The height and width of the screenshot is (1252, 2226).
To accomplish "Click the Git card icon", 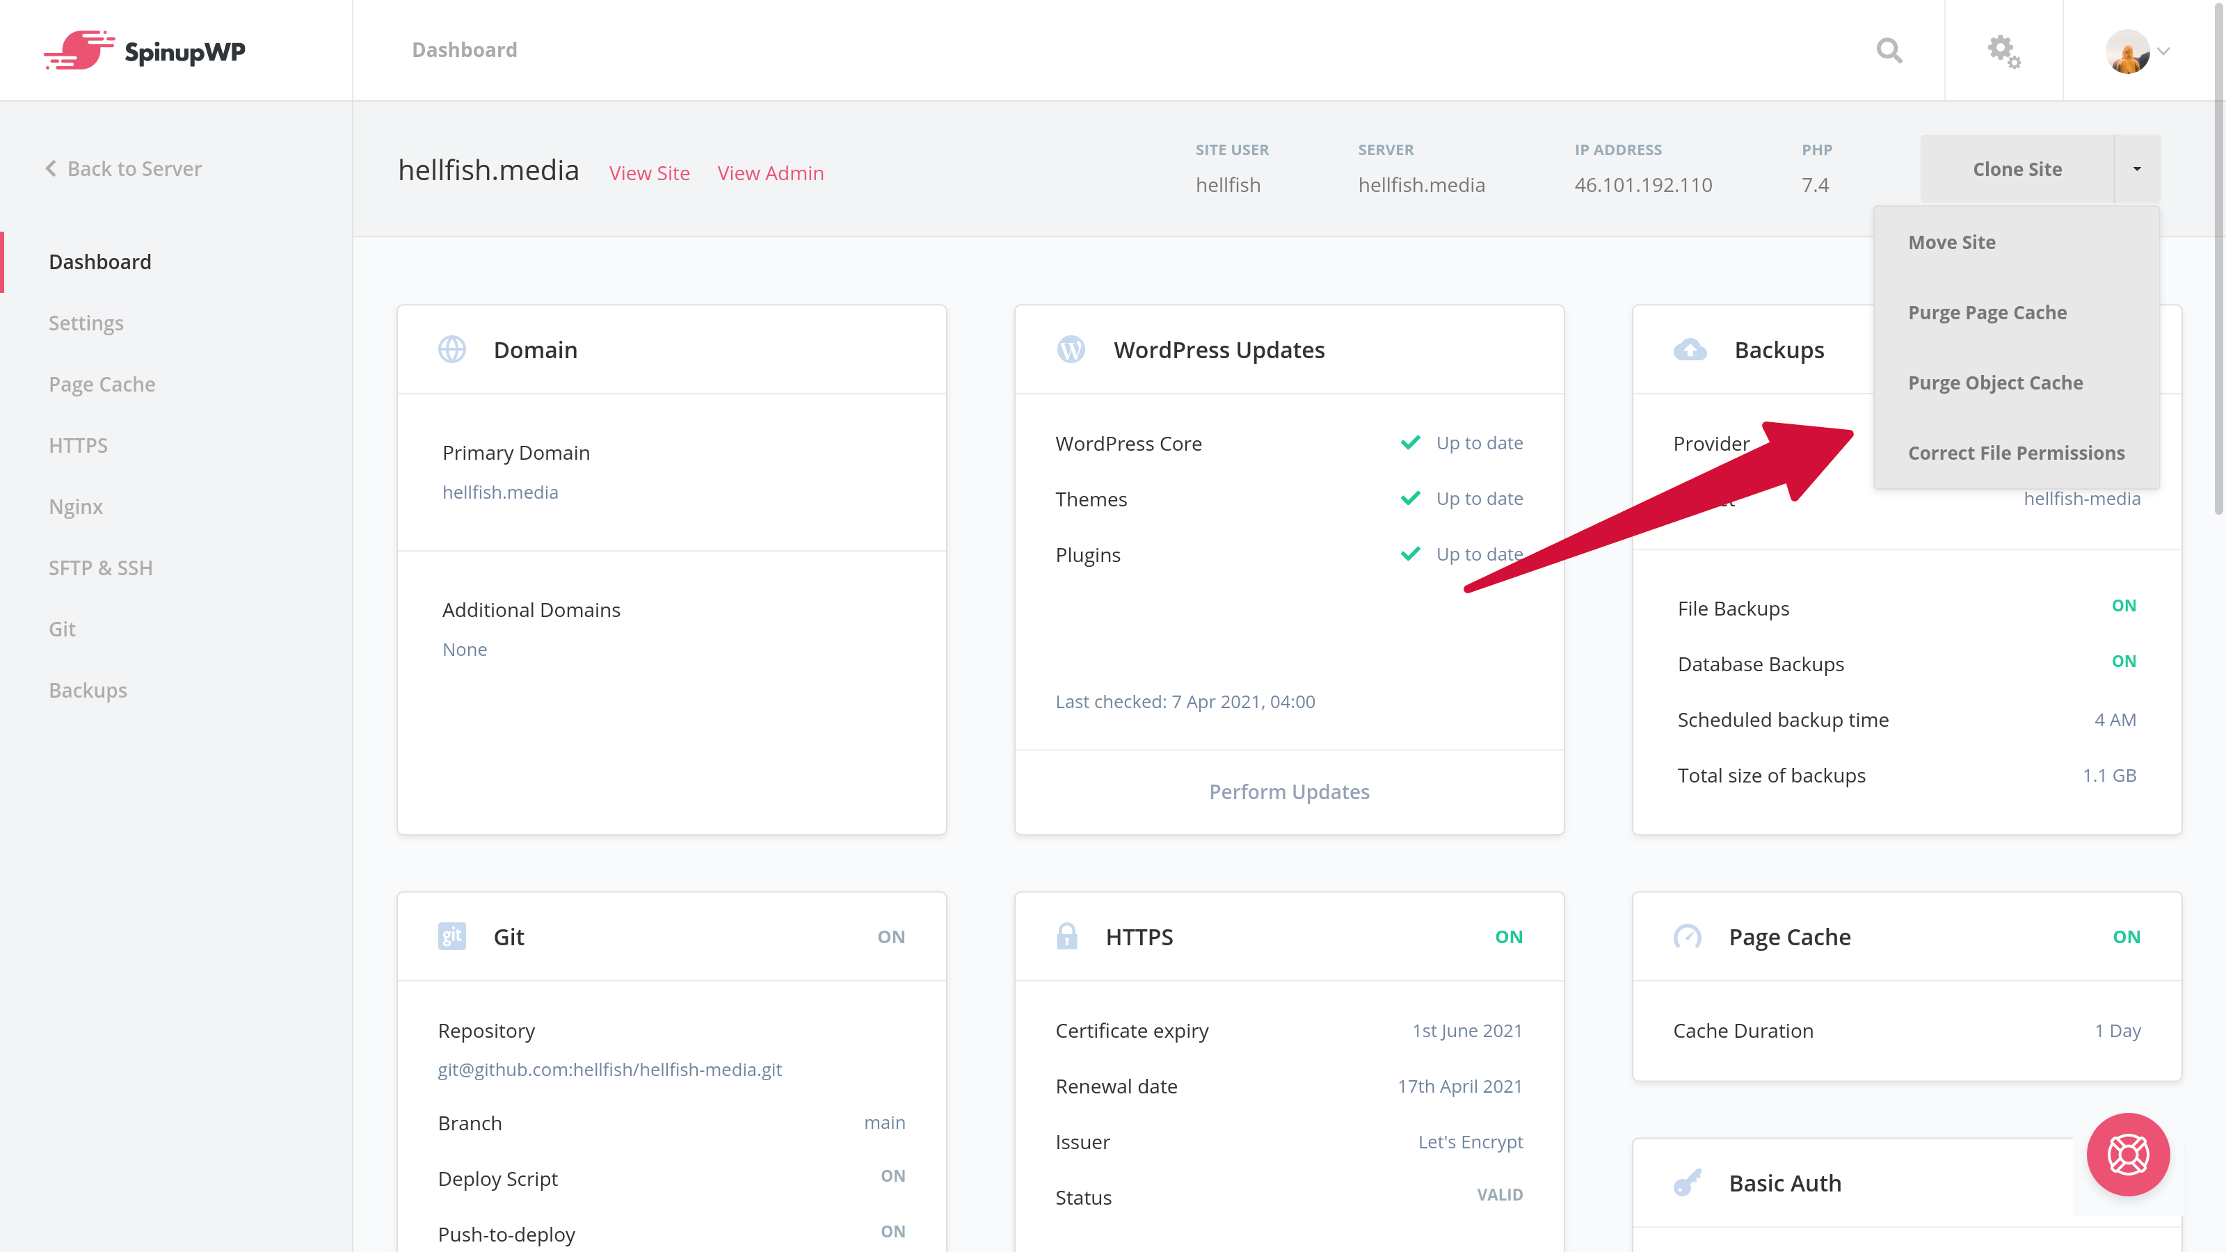I will (x=452, y=936).
